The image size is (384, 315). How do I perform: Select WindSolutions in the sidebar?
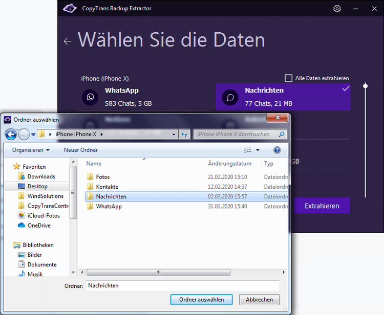(x=45, y=196)
